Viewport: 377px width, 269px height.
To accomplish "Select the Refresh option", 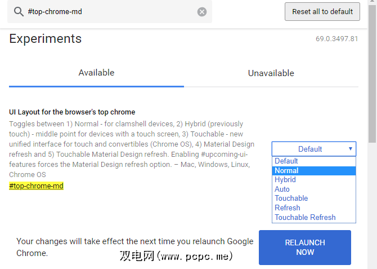I will pyautogui.click(x=314, y=208).
